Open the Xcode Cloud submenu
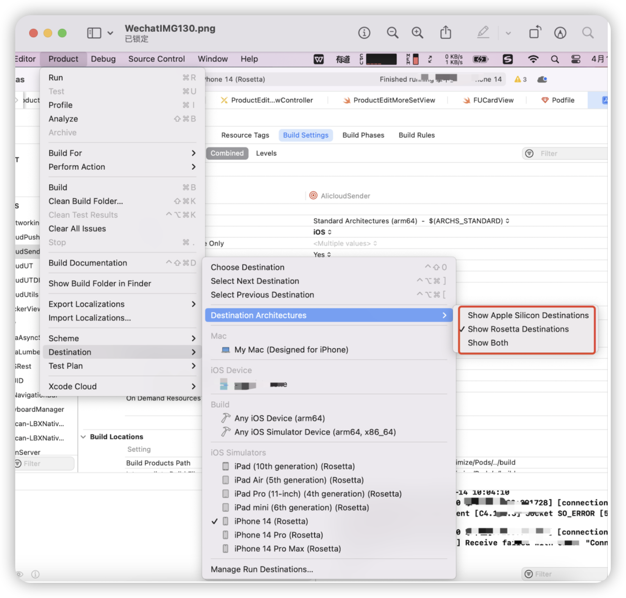This screenshot has width=626, height=598. click(122, 386)
